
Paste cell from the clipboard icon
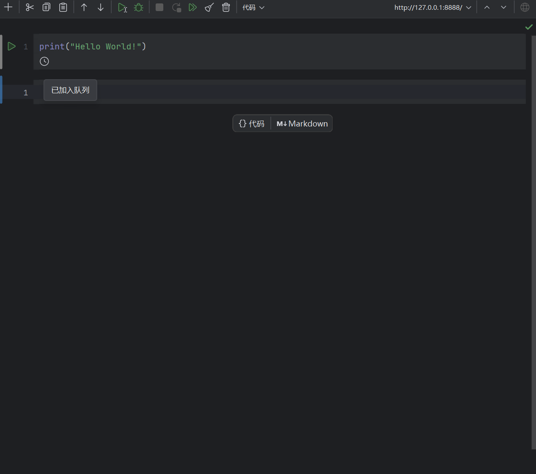[63, 7]
